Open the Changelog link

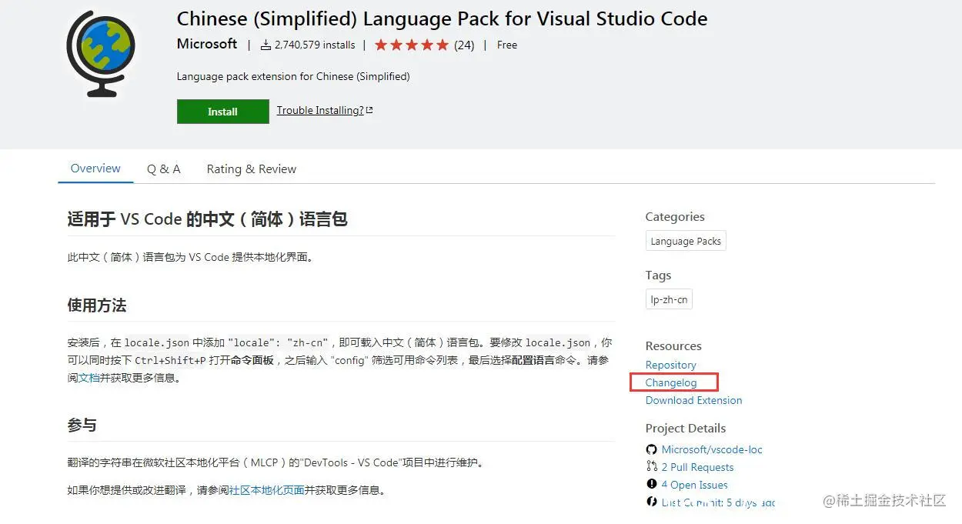671,382
